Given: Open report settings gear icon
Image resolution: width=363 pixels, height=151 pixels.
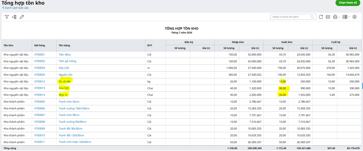Looking at the screenshot, I should tap(355, 17).
